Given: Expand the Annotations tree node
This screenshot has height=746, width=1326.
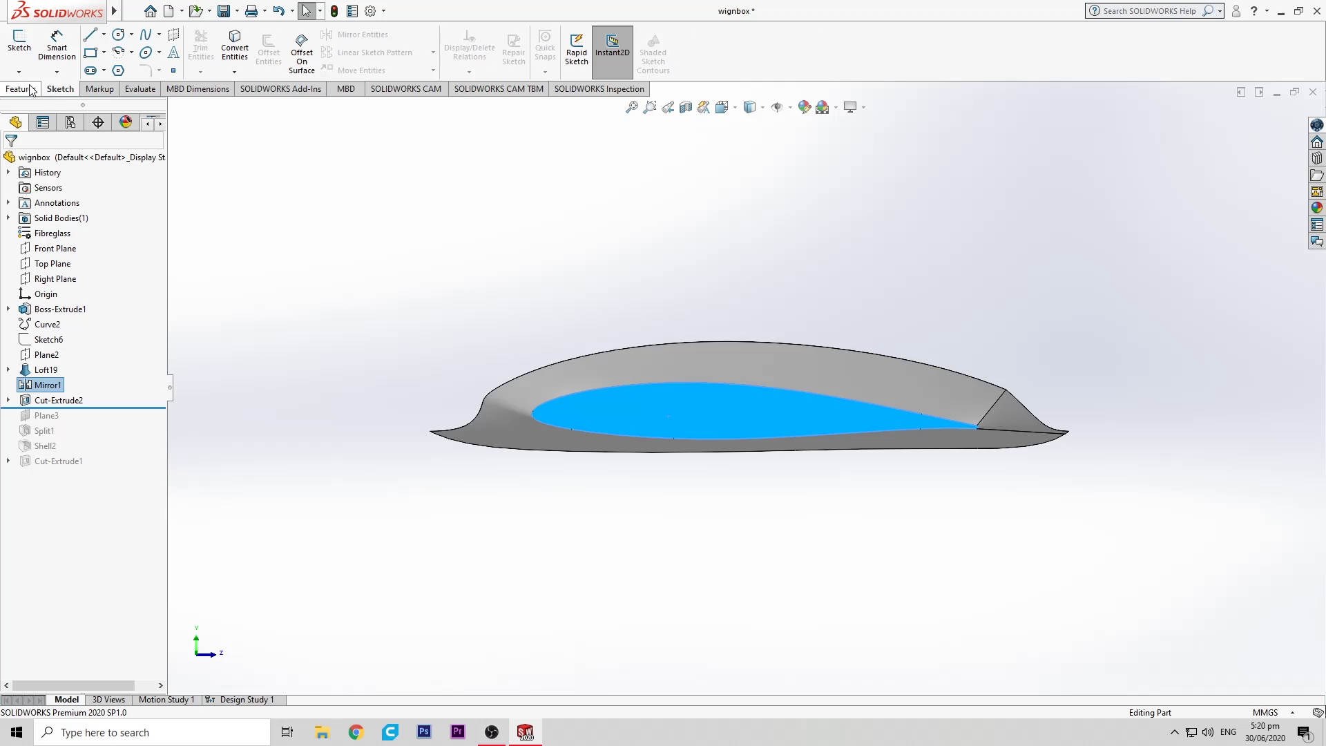Looking at the screenshot, I should point(8,202).
